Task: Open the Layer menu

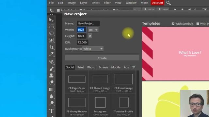Action: pyautogui.click(x=84, y=3)
